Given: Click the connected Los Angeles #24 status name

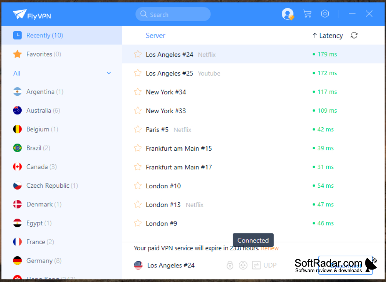Looking at the screenshot, I should coord(171,265).
